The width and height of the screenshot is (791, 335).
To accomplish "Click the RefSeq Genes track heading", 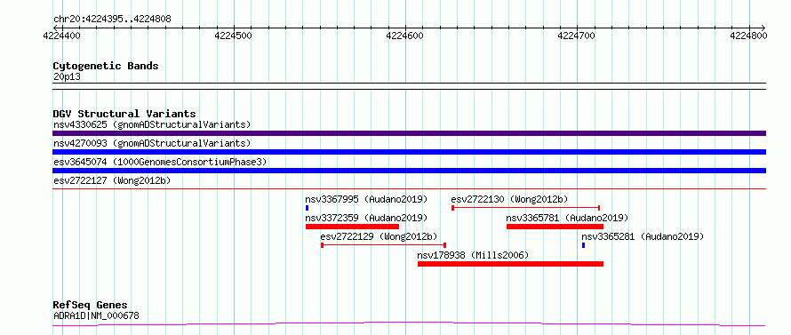I will [x=91, y=306].
